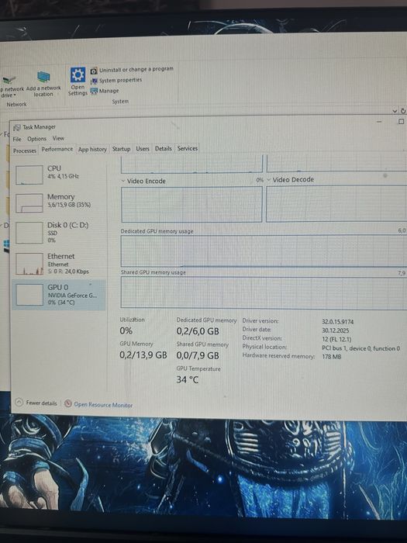This screenshot has height=543, width=407.
Task: Click the Dedicated GPU memory usage graph
Action: click(264, 251)
